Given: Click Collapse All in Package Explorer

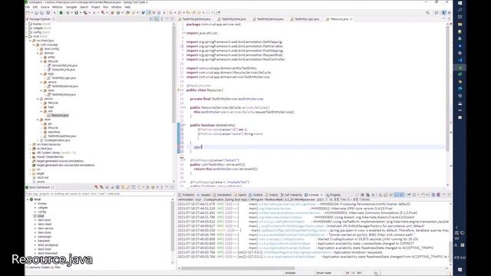Looking at the screenshot, I should 151,19.
